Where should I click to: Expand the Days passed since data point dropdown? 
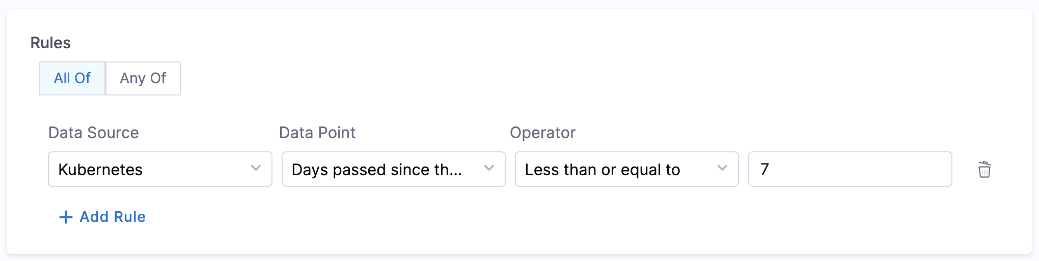coord(393,169)
